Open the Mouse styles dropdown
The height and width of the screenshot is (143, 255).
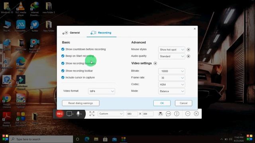click(172, 50)
